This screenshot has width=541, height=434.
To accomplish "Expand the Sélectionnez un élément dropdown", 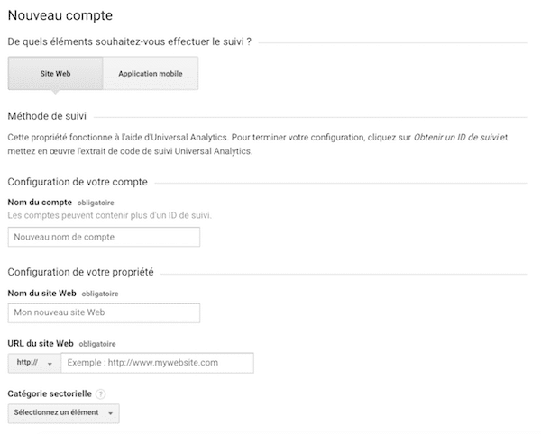I will click(63, 413).
